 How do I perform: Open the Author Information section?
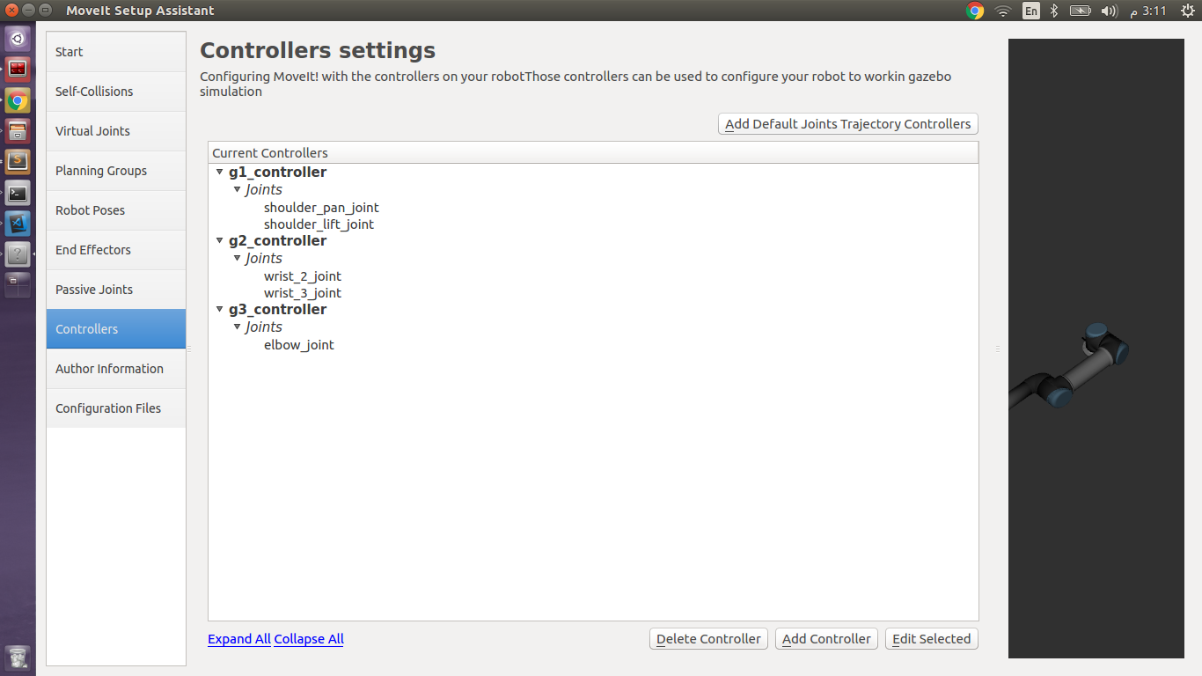(x=116, y=369)
